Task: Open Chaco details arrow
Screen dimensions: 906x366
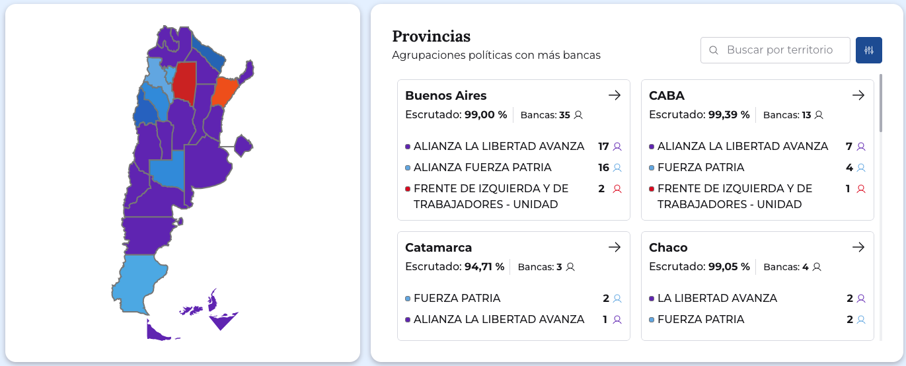Action: click(x=858, y=247)
